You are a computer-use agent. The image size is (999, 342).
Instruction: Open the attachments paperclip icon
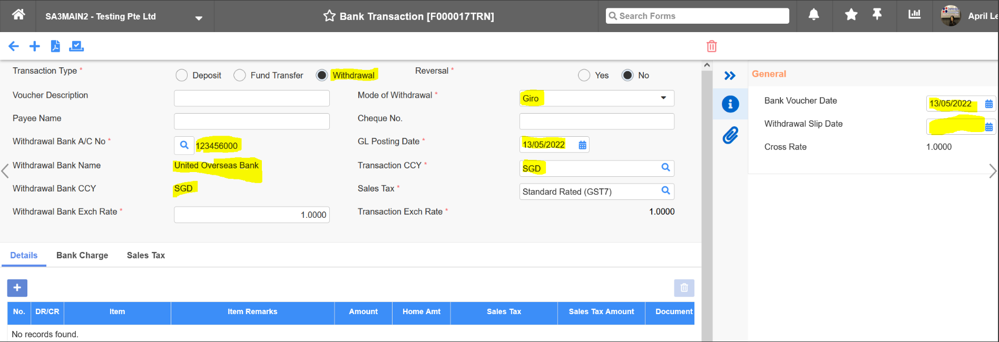[x=730, y=135]
